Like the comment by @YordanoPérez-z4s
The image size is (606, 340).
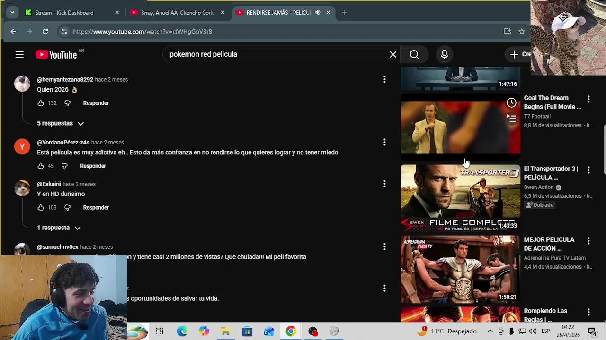pyautogui.click(x=41, y=166)
